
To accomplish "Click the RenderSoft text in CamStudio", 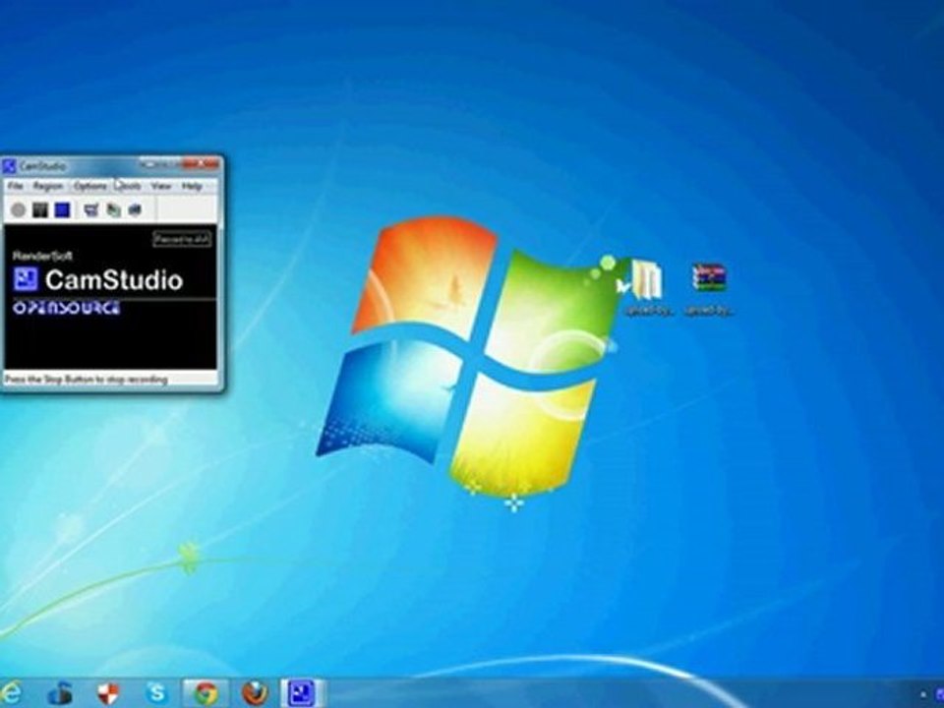I will (x=42, y=256).
